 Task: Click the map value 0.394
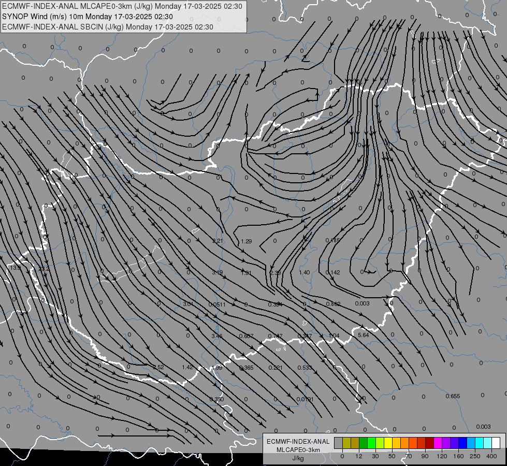pos(275,304)
